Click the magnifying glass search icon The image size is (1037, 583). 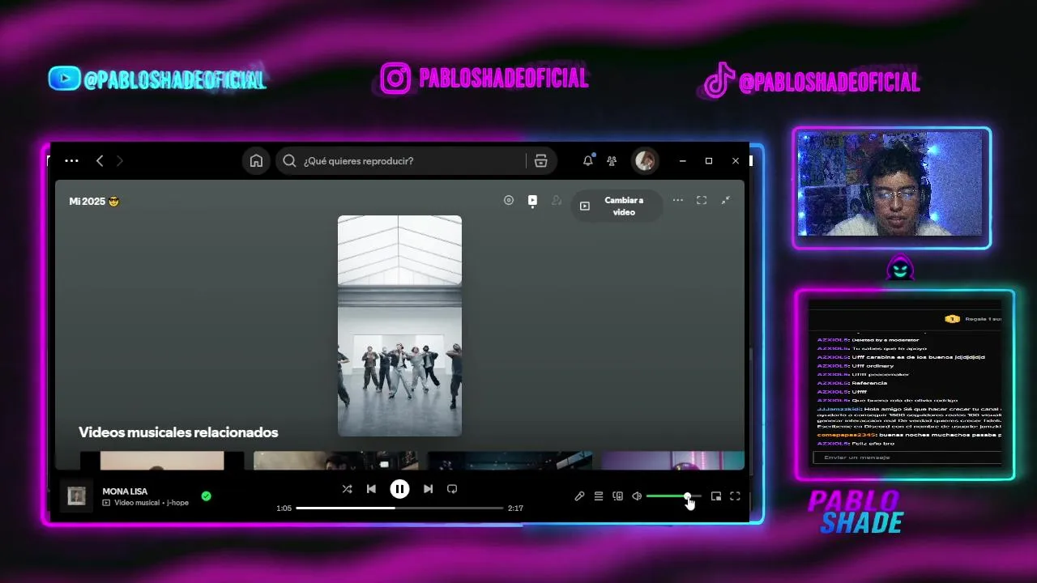pos(289,160)
